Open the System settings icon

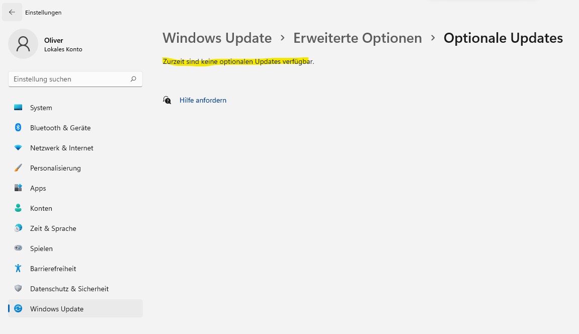pyautogui.click(x=18, y=108)
